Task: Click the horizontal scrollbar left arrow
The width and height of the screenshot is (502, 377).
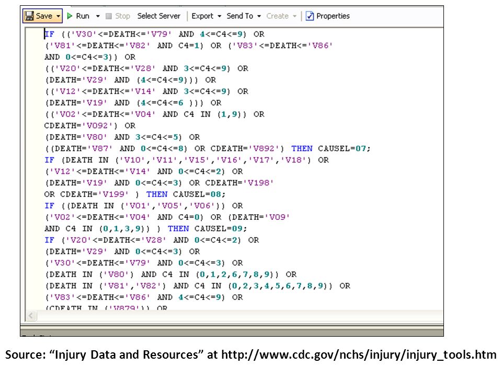Action: click(x=31, y=316)
